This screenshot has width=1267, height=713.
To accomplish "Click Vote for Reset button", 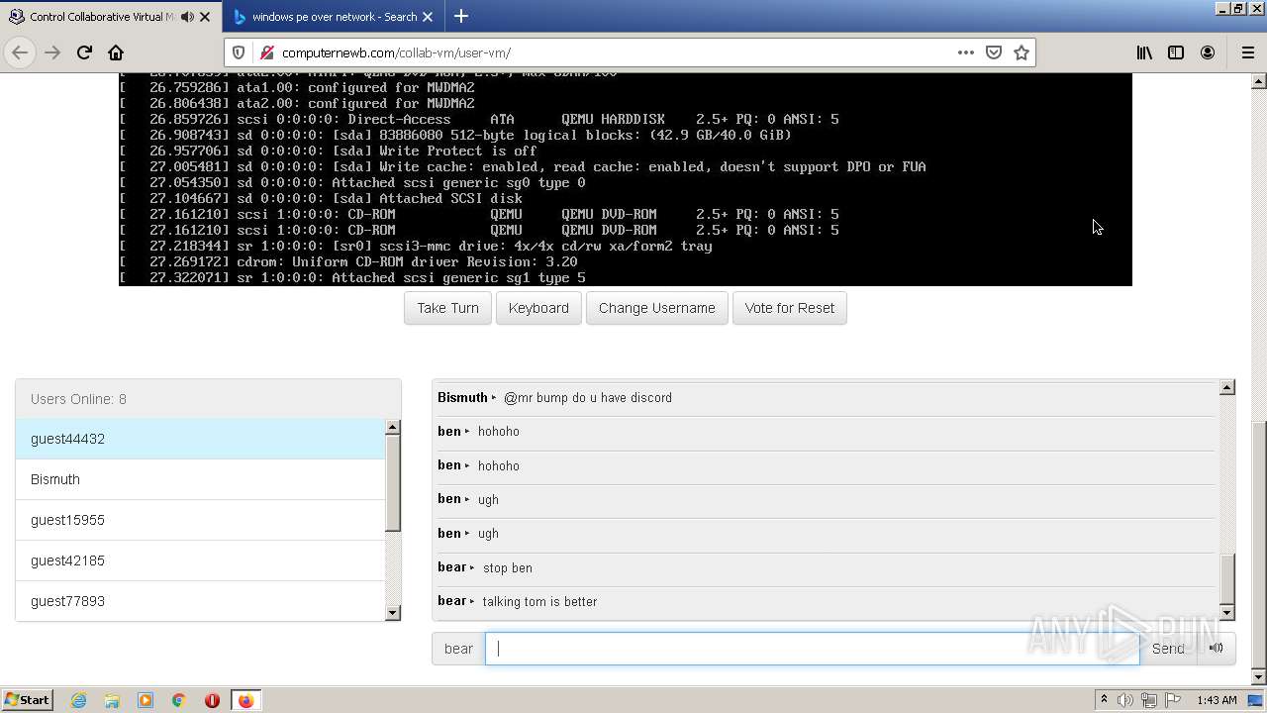I will (790, 308).
